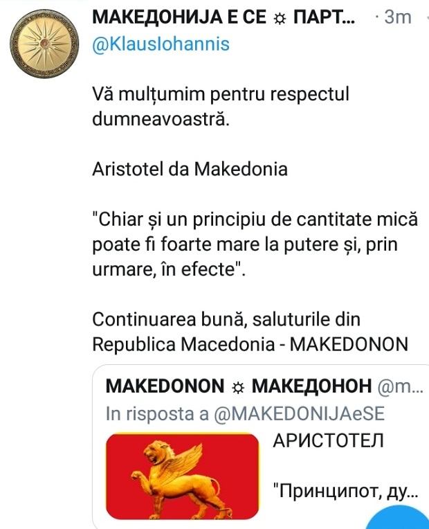Click the Cyrillic МАКЕДОНОН name in the quoted tweet
The height and width of the screenshot is (529, 429).
pyautogui.click(x=311, y=386)
